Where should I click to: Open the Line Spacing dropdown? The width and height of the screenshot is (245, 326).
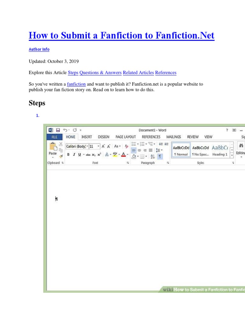coord(159,150)
